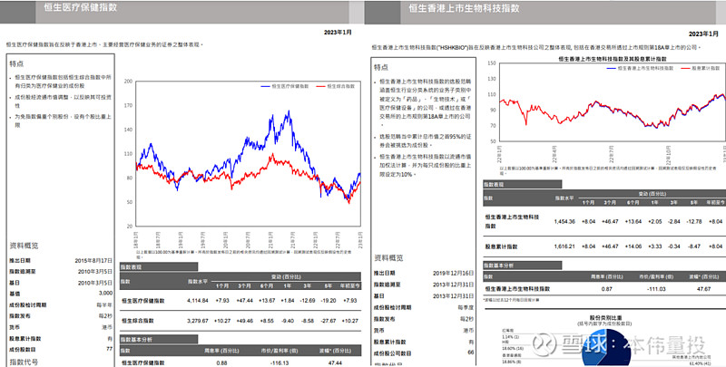Click the 特点 heading on the biotech index page
The height and width of the screenshot is (367, 726).
(381, 67)
